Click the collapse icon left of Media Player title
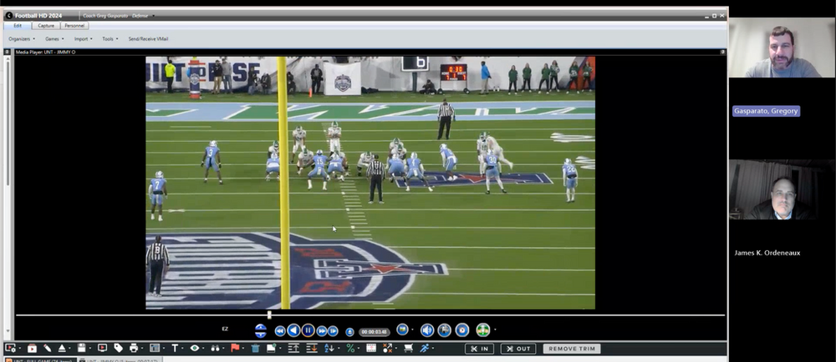836x362 pixels. pos(8,52)
